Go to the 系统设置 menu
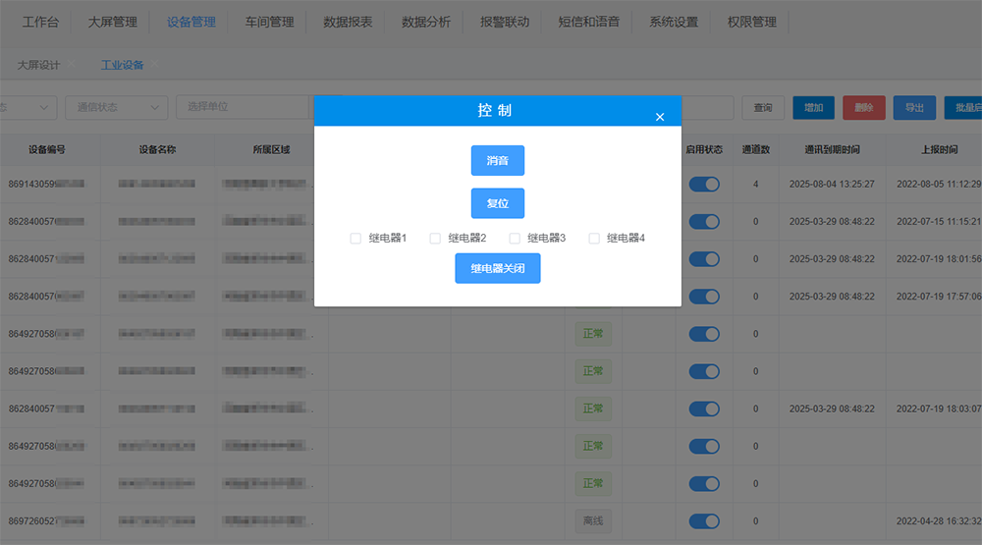This screenshot has height=545, width=982. [x=674, y=22]
